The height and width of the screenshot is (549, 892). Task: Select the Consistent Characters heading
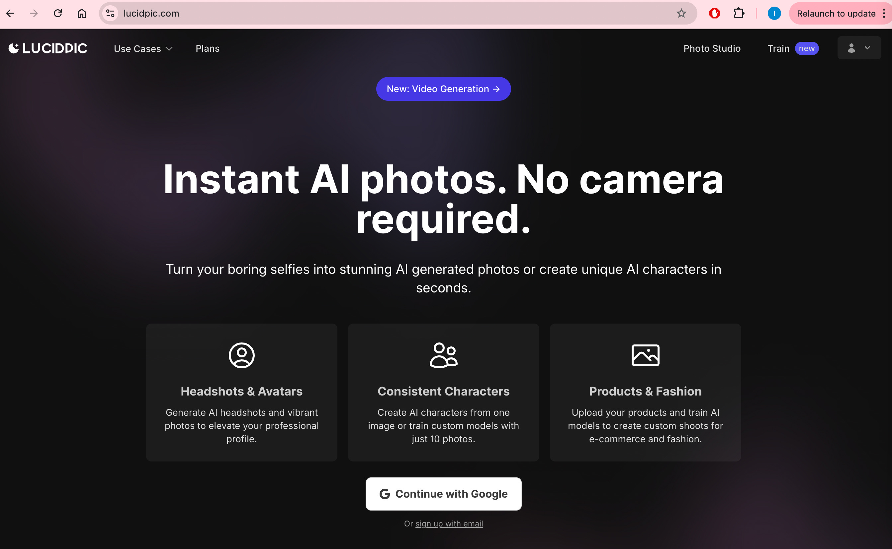(443, 391)
